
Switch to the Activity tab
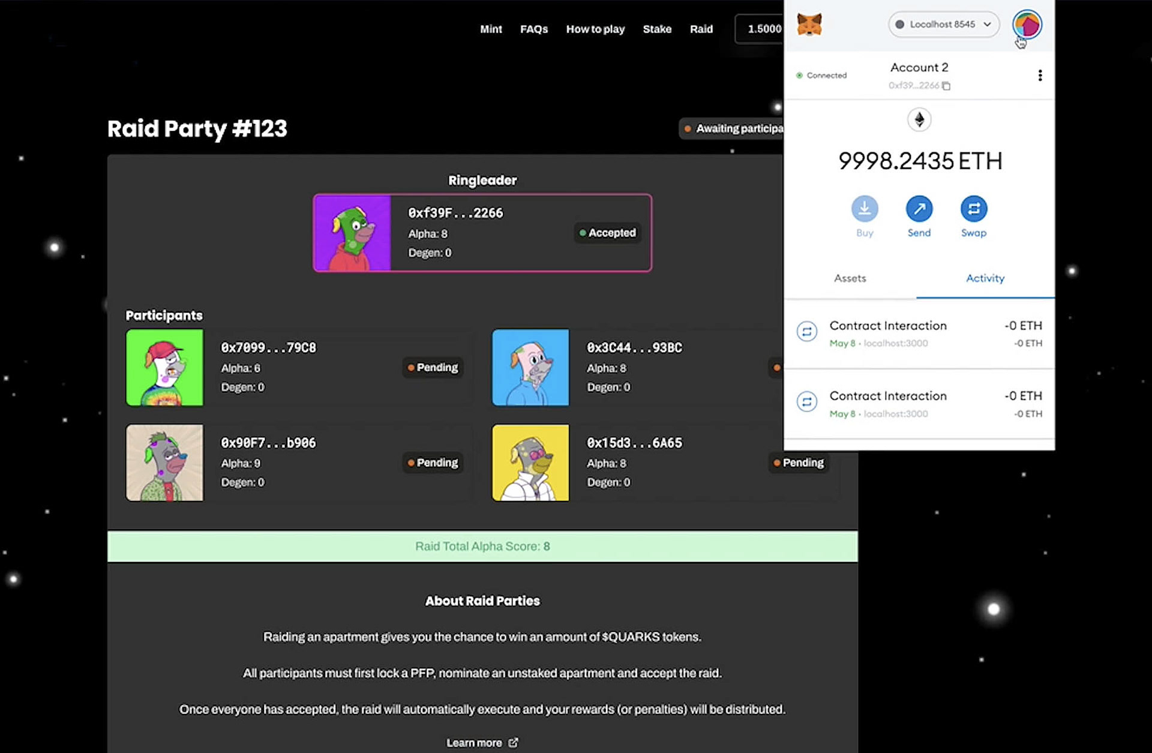point(985,278)
